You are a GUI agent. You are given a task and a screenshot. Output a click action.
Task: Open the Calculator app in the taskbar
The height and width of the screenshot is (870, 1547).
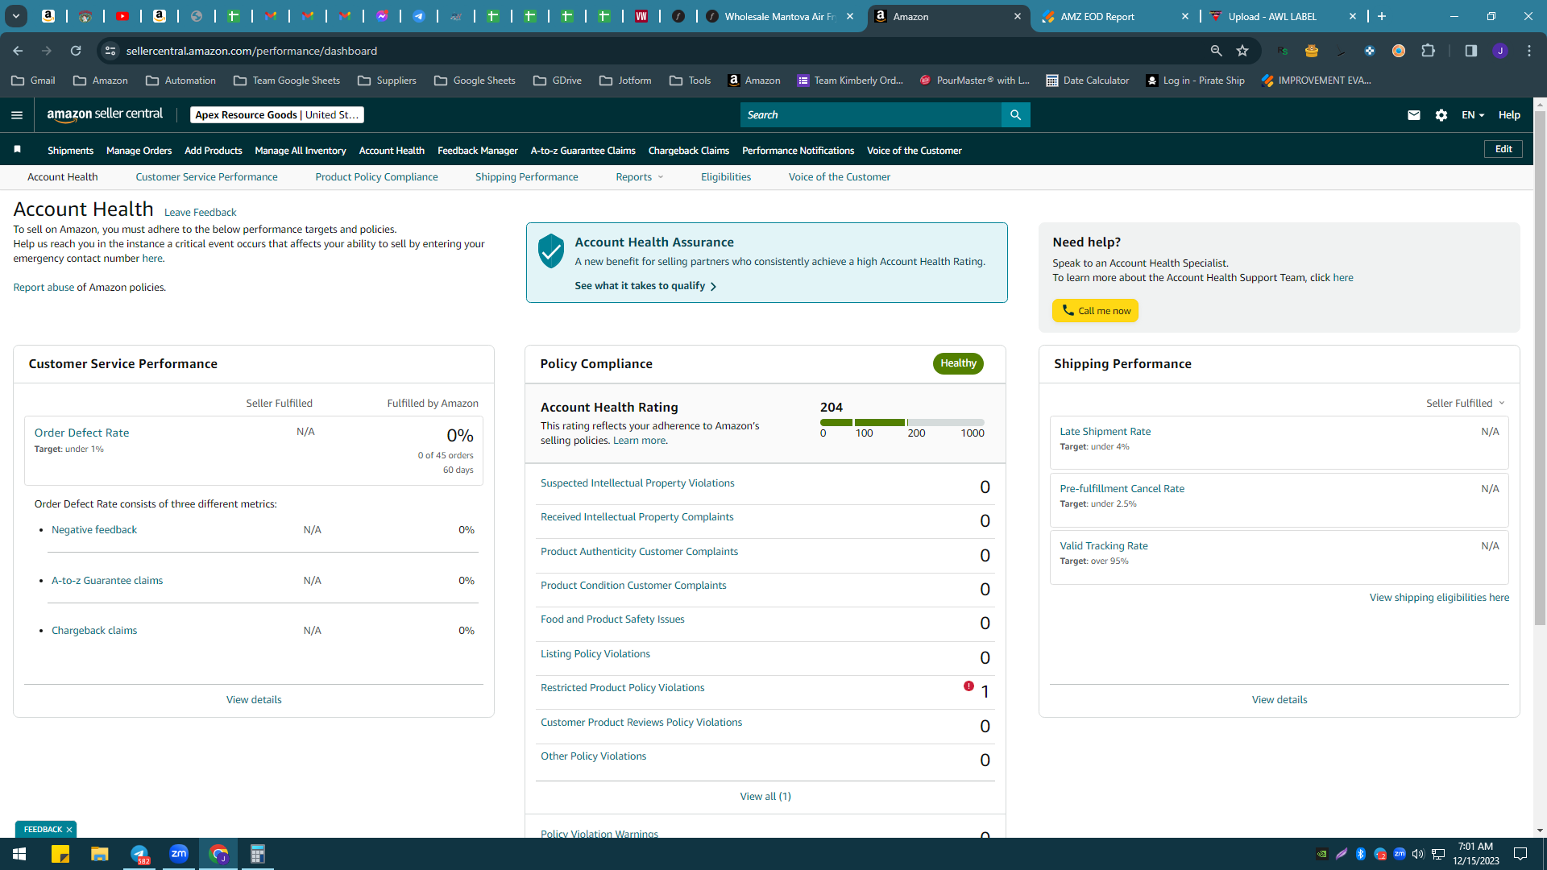pos(258,854)
